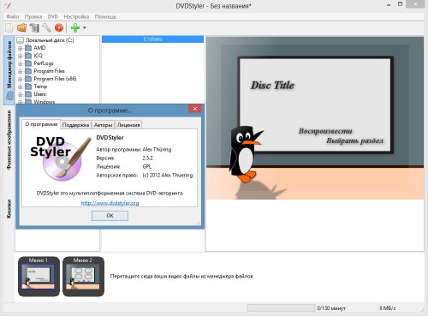
Task: Open the Кнопки sidebar tab
Action: pyautogui.click(x=9, y=209)
